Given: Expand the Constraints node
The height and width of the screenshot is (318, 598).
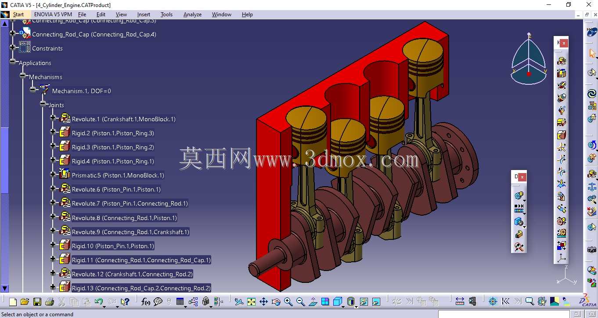Looking at the screenshot, I should (13, 47).
